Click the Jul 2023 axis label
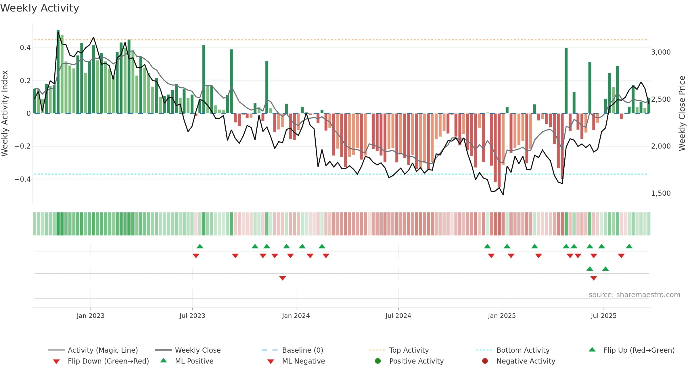690x388 pixels. click(x=192, y=316)
